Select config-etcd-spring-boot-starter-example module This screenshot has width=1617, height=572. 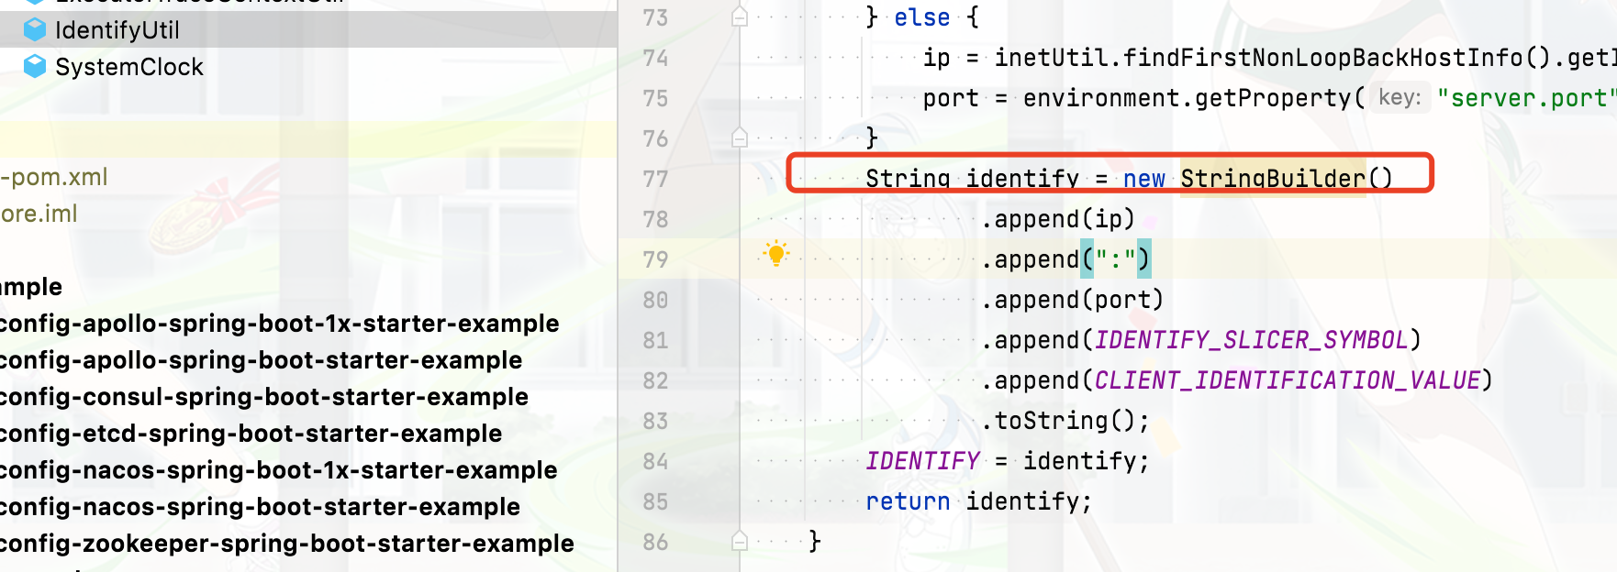pyautogui.click(x=251, y=434)
